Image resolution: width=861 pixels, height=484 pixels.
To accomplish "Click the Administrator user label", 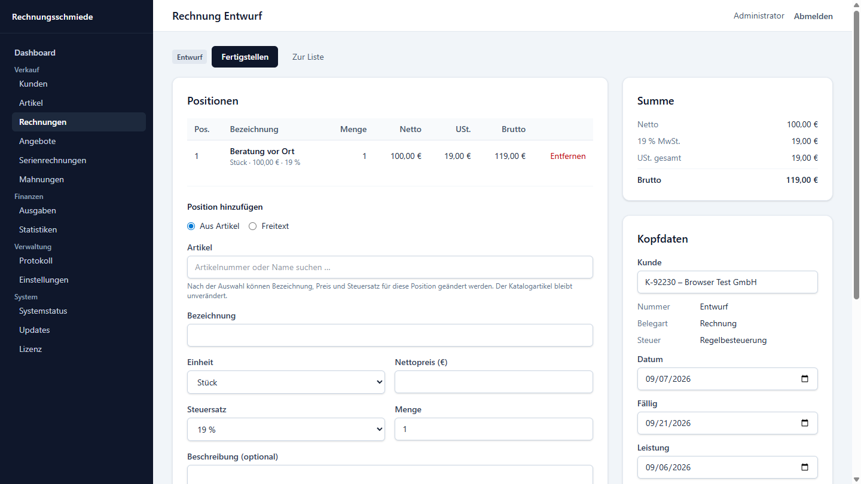I will point(759,16).
